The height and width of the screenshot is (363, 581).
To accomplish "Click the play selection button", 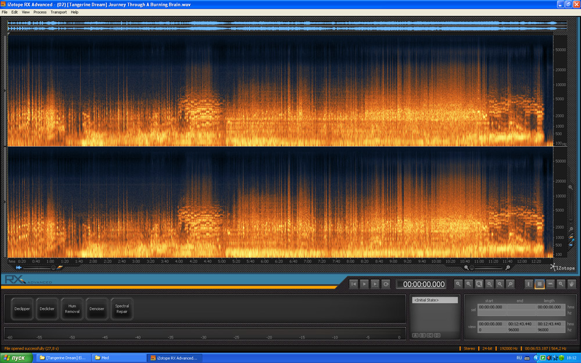I will [x=375, y=284].
